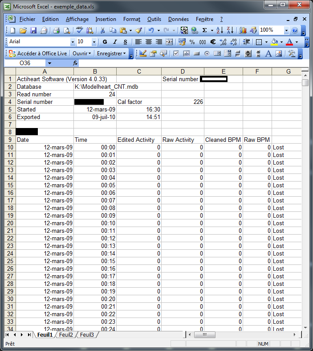
Task: Align text right in the cell
Action: 159,42
